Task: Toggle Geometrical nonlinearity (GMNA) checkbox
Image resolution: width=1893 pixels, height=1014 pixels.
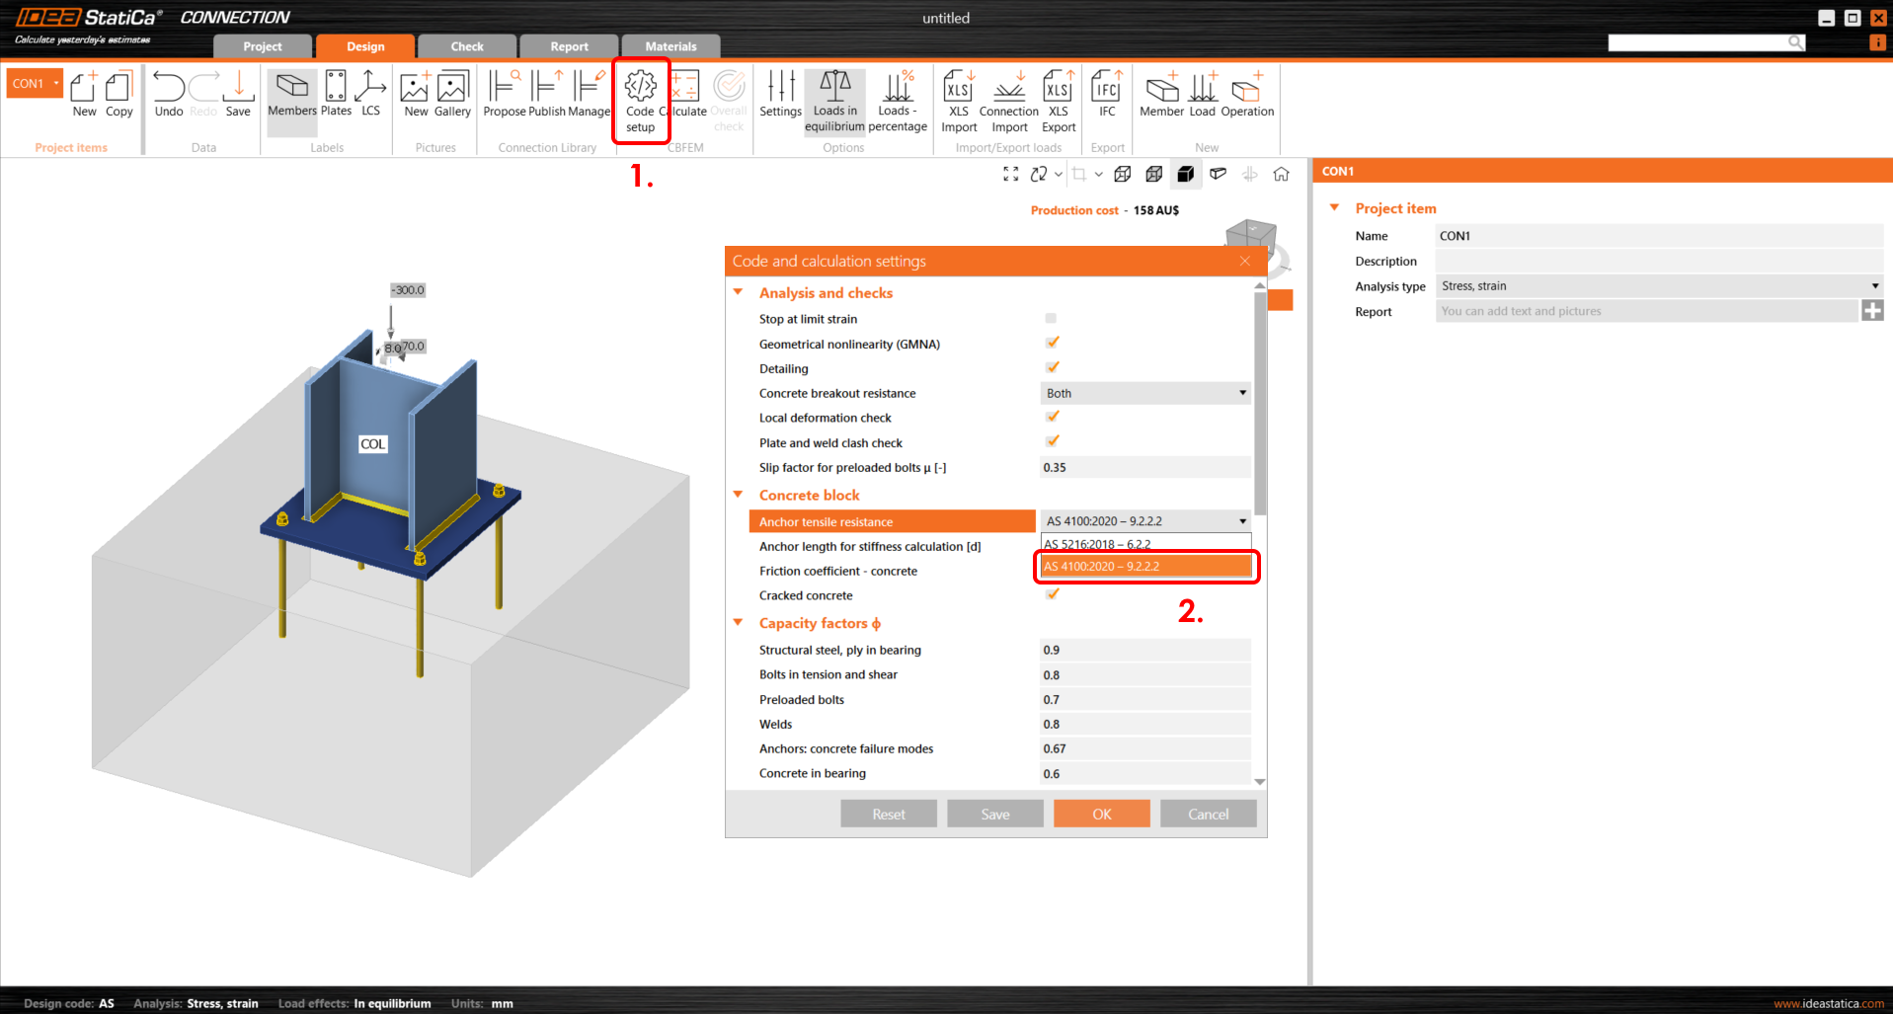Action: click(1052, 343)
